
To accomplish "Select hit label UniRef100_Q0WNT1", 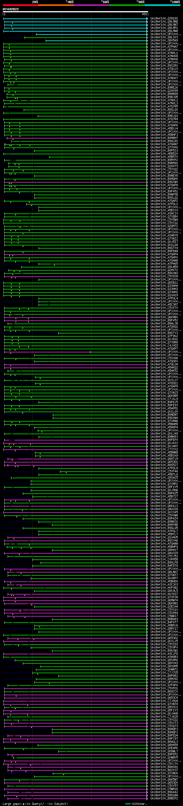I will point(164,670).
